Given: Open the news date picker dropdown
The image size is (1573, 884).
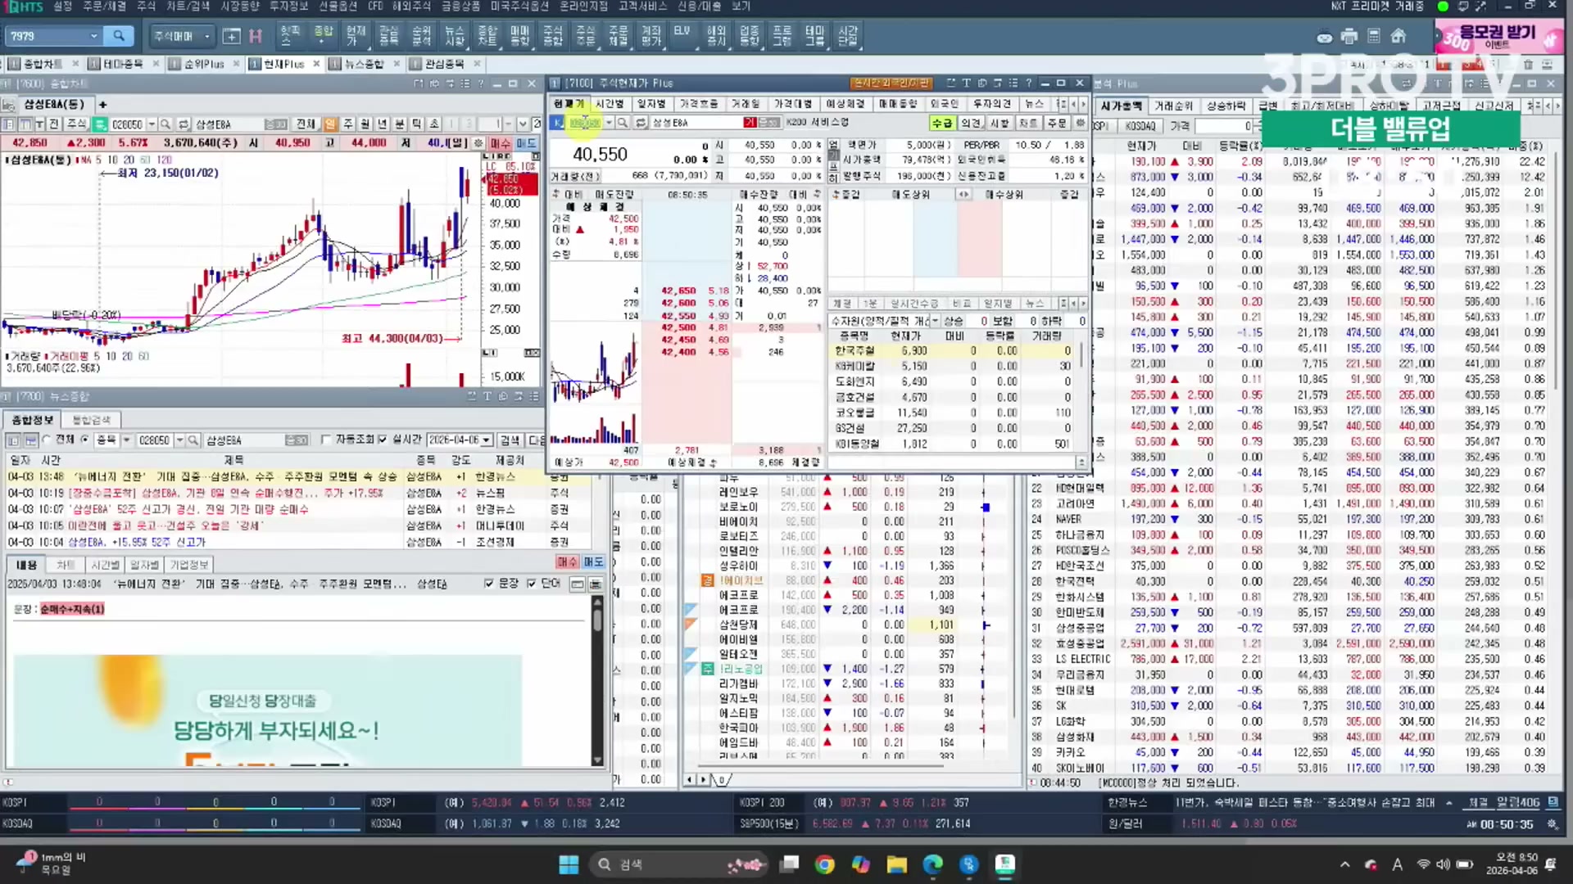Looking at the screenshot, I should (487, 440).
